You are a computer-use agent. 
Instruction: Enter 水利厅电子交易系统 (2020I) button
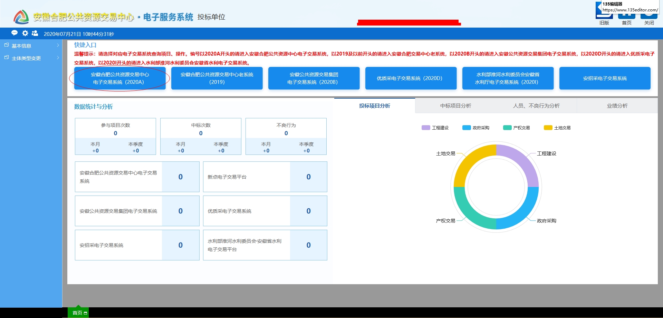click(508, 78)
